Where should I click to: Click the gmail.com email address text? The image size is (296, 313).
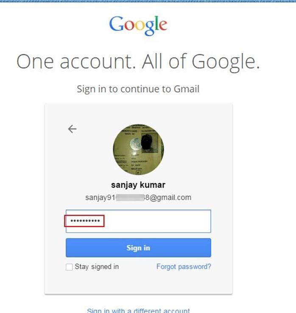167,197
